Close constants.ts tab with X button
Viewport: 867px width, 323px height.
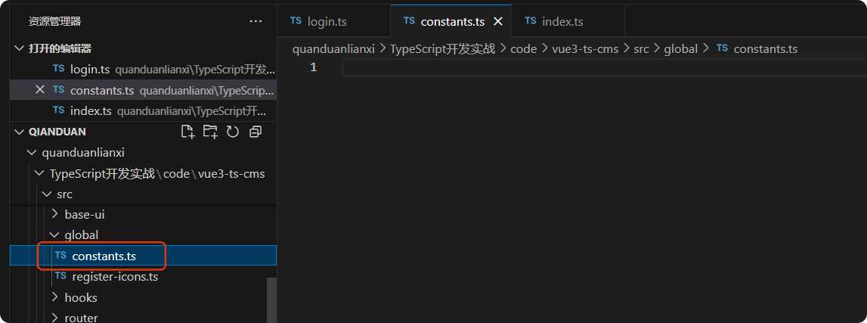(497, 21)
